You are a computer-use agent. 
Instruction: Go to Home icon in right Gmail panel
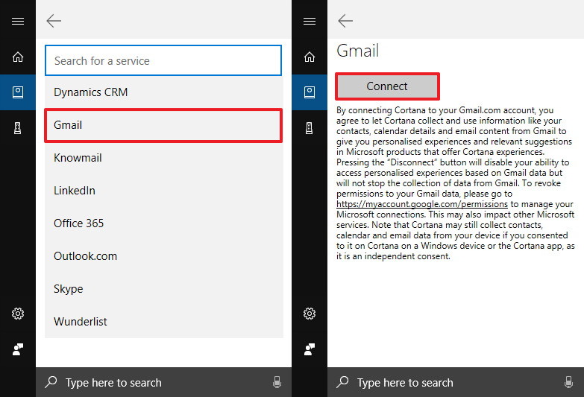(x=310, y=57)
